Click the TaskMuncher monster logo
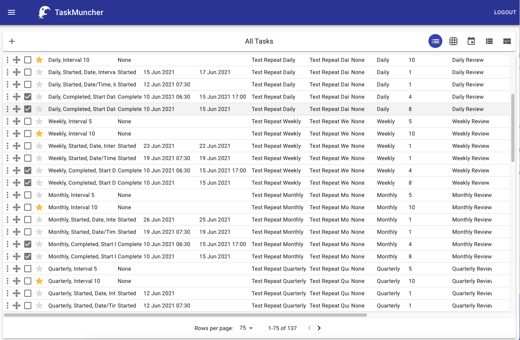 tap(44, 12)
